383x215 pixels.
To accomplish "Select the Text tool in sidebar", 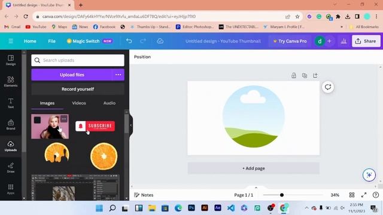I will coord(11,103).
